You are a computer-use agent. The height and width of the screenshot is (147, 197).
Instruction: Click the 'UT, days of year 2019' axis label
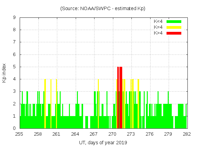(x=103, y=142)
